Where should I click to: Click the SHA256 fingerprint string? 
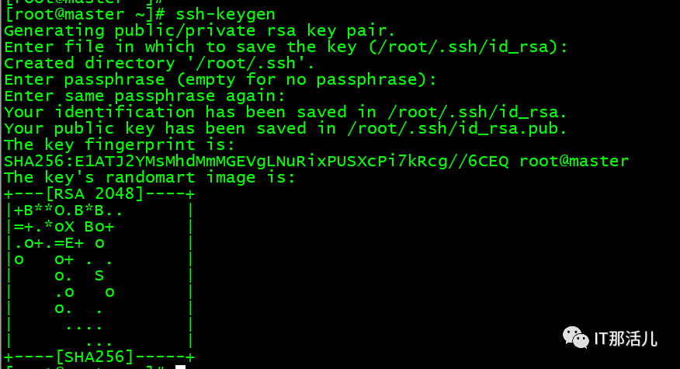[256, 161]
